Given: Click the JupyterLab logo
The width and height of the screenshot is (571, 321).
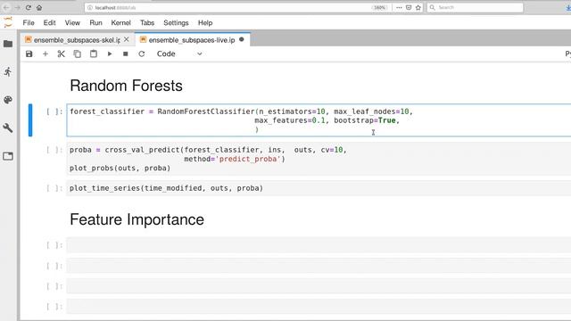Looking at the screenshot, I should pos(8,22).
